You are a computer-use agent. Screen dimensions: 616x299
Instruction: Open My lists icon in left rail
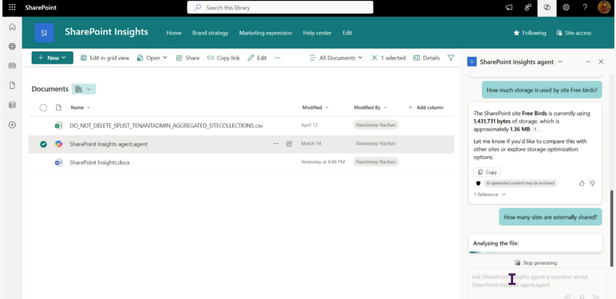point(12,105)
